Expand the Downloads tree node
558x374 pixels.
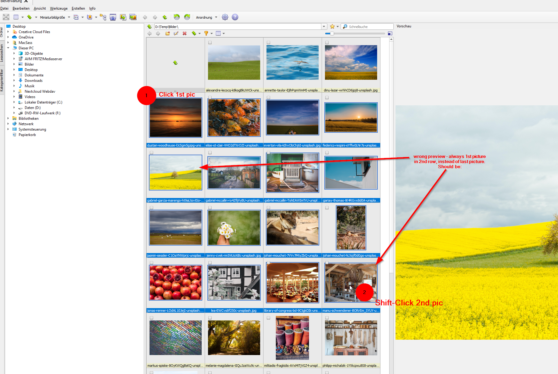14,80
